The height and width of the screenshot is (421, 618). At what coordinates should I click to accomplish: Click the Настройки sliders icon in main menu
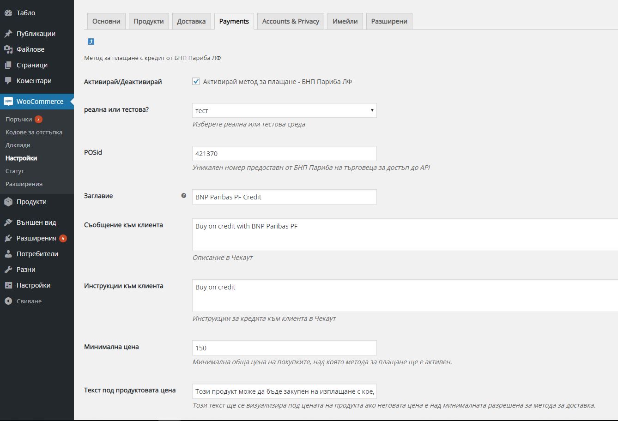(8, 285)
